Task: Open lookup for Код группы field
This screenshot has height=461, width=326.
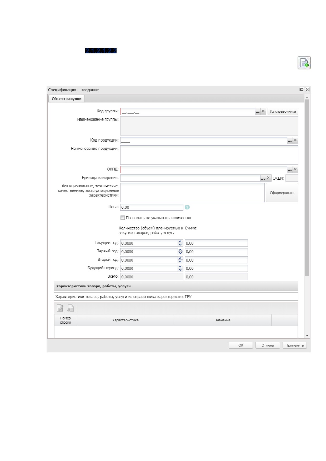Action: [x=258, y=112]
